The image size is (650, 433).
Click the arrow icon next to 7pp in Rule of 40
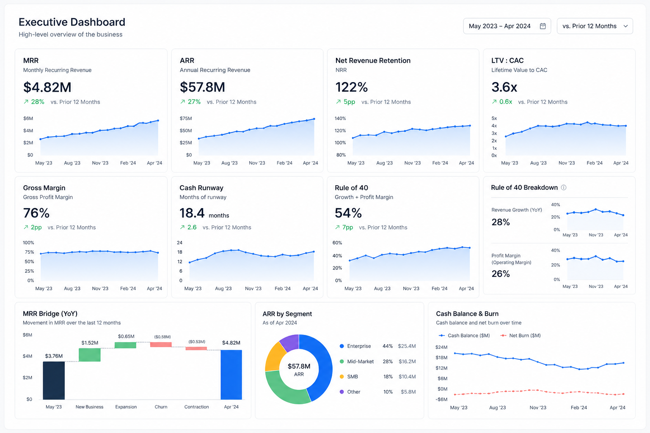click(337, 227)
